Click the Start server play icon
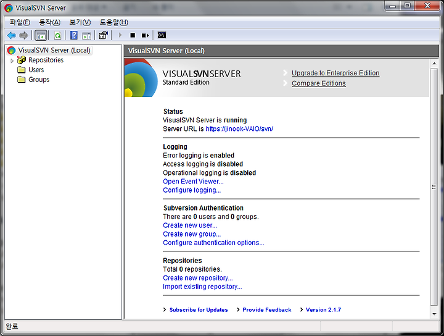 tap(120, 35)
